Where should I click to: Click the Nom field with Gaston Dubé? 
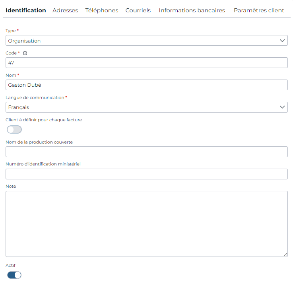coord(146,85)
